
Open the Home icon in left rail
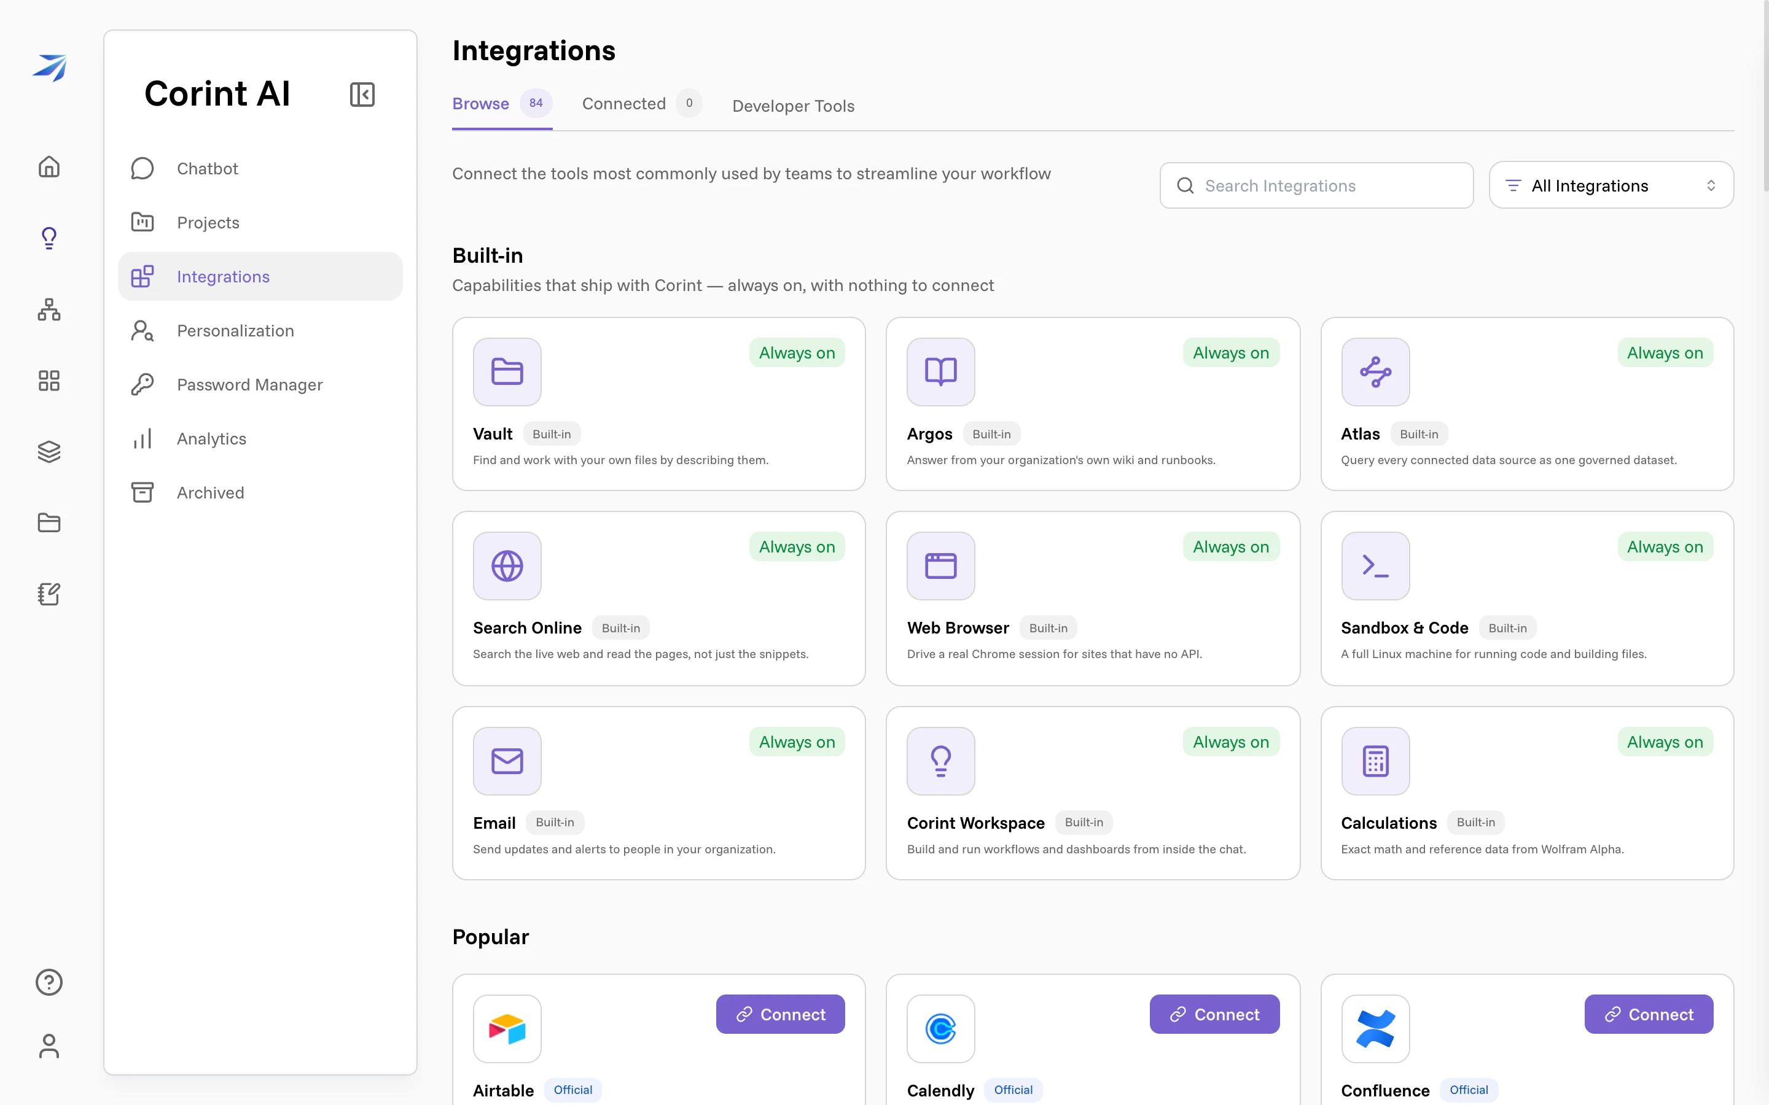coord(49,166)
